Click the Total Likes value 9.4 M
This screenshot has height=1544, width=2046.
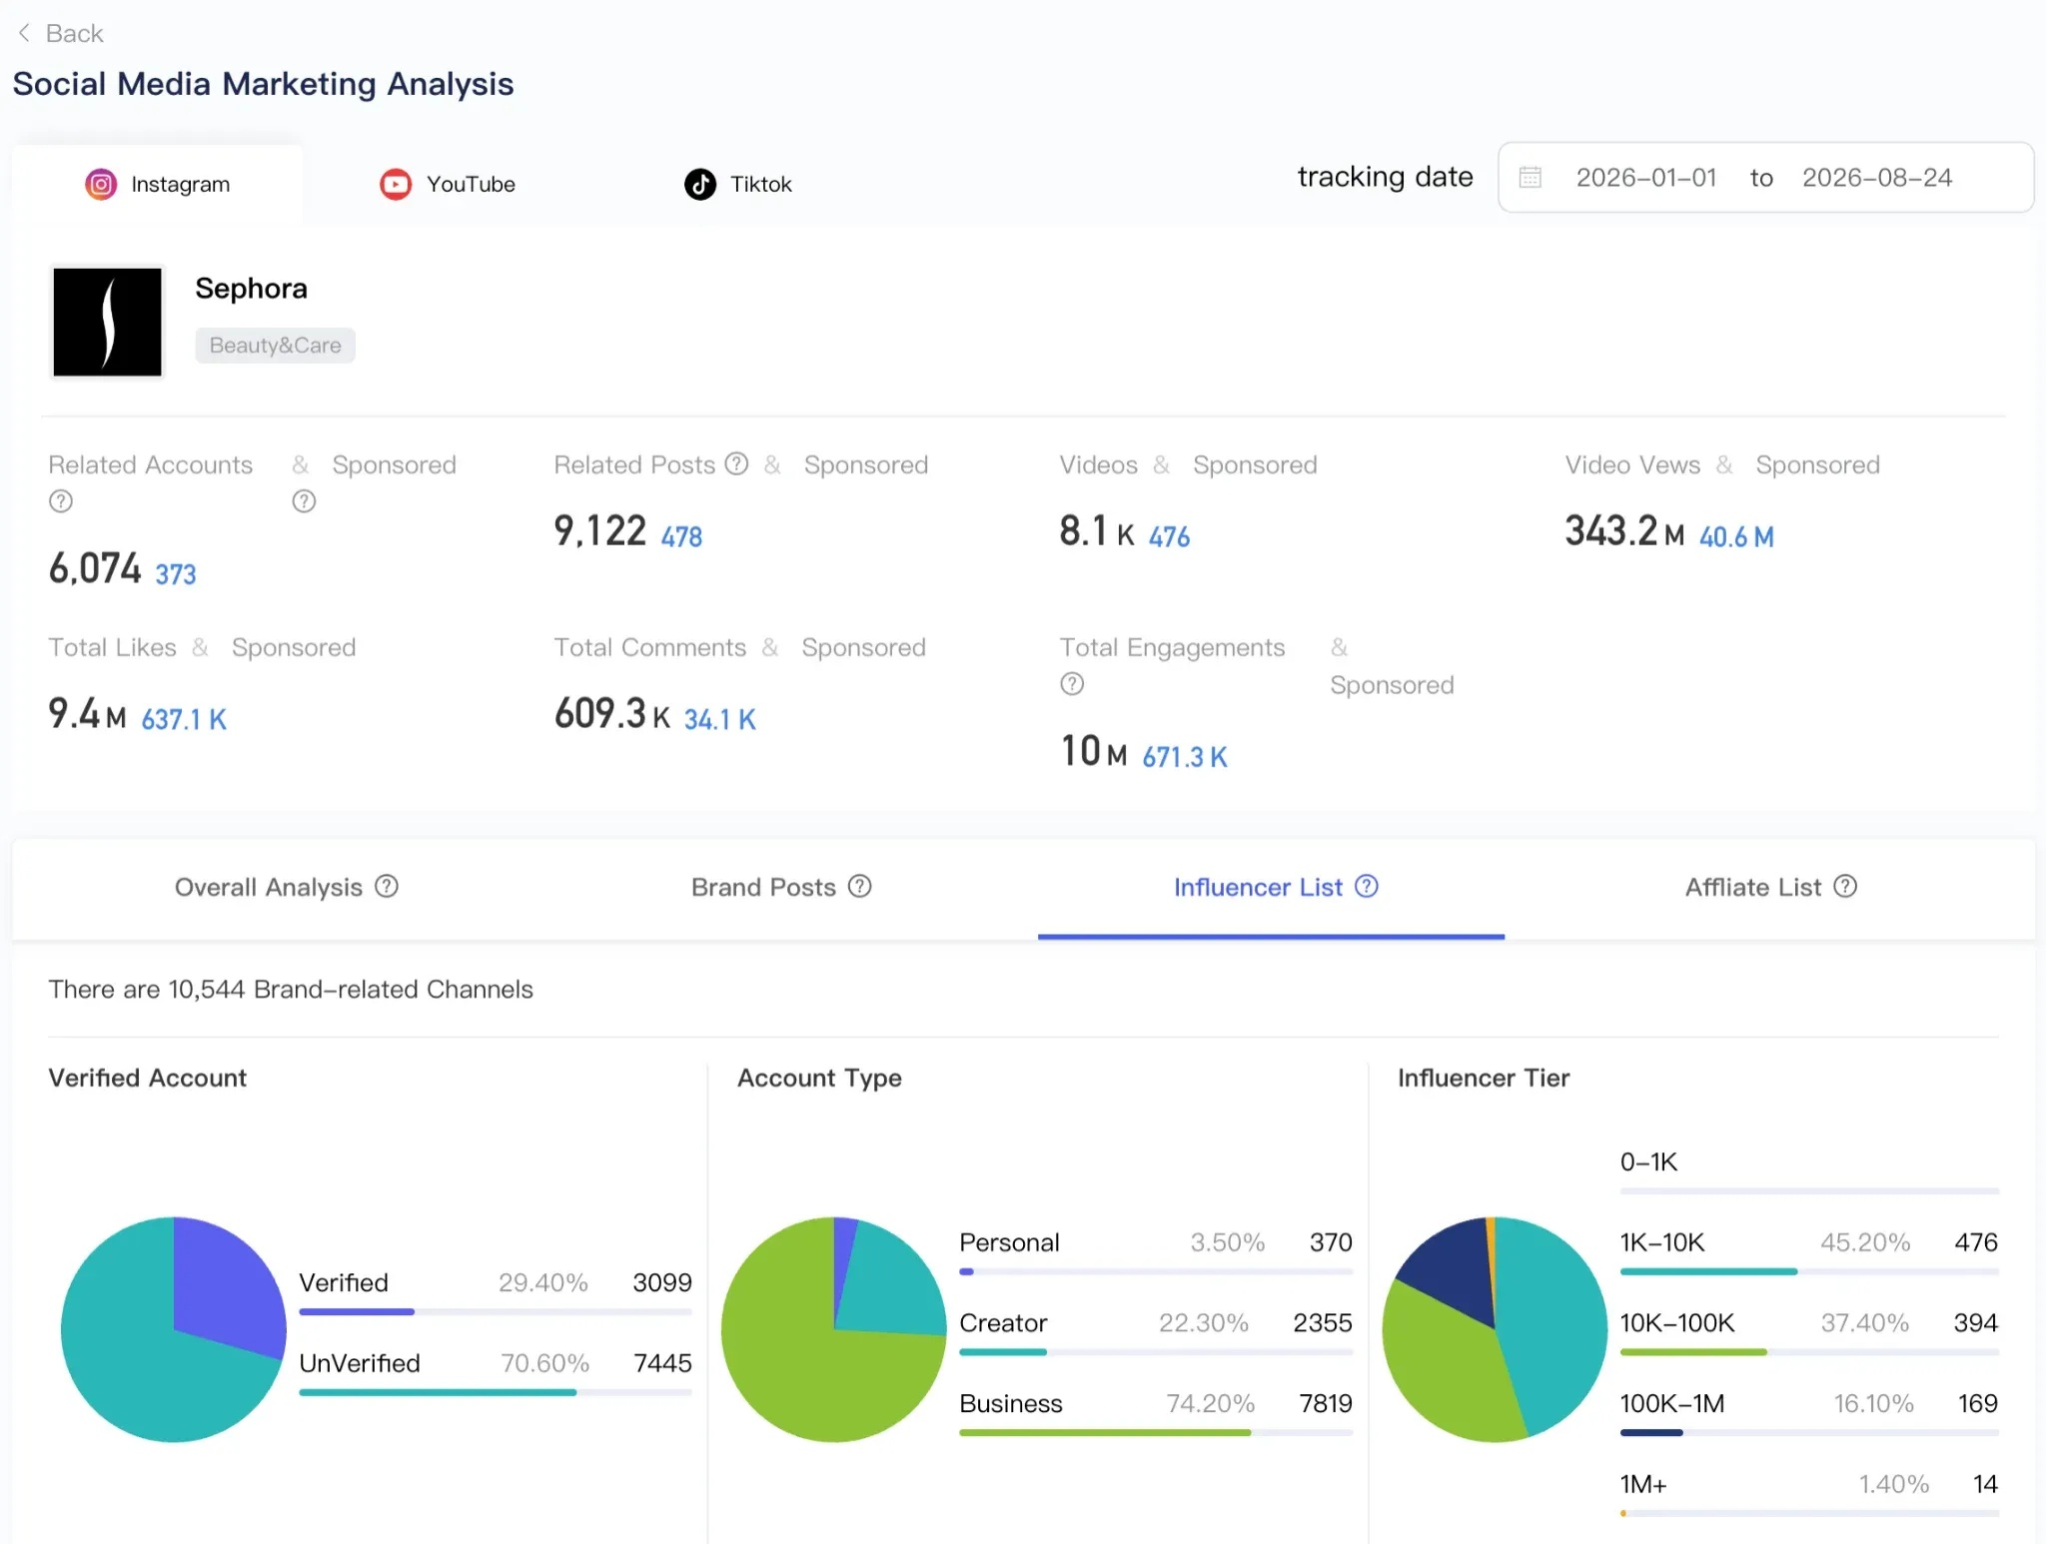[x=88, y=714]
